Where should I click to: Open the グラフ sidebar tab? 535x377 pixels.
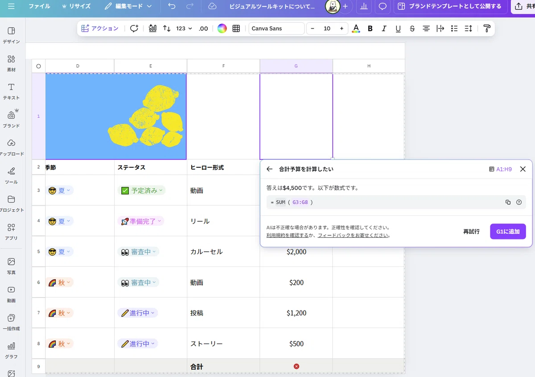(x=11, y=351)
